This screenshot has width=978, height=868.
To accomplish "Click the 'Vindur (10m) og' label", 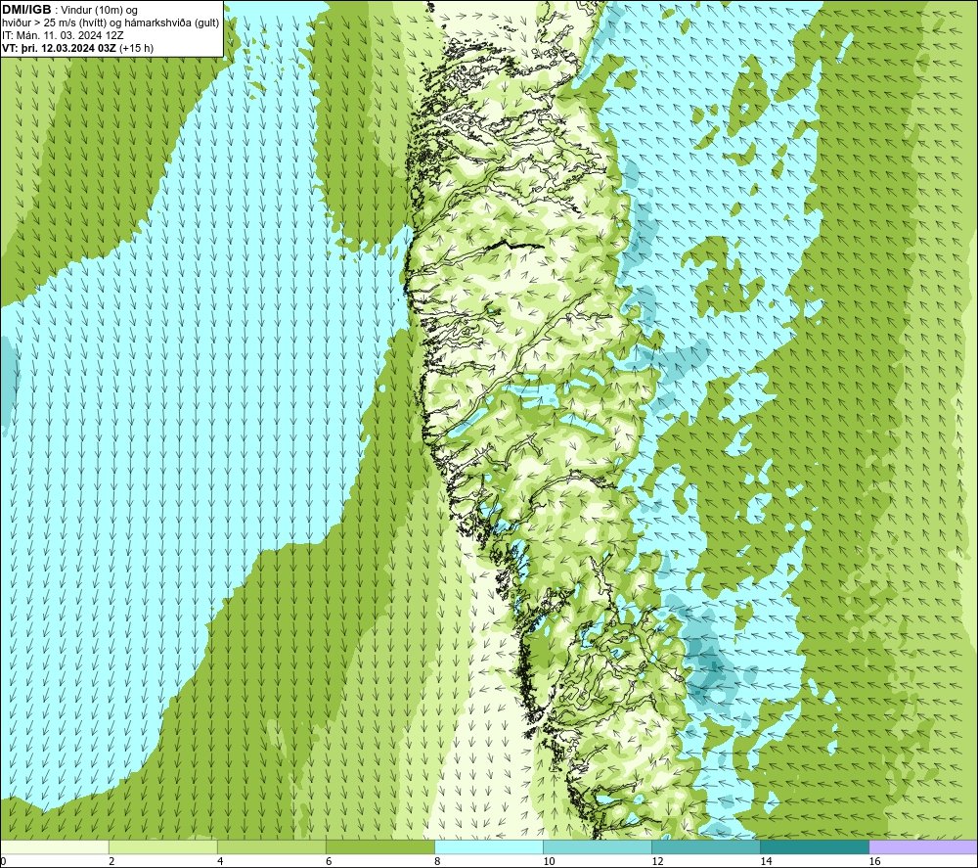I will coord(100,11).
